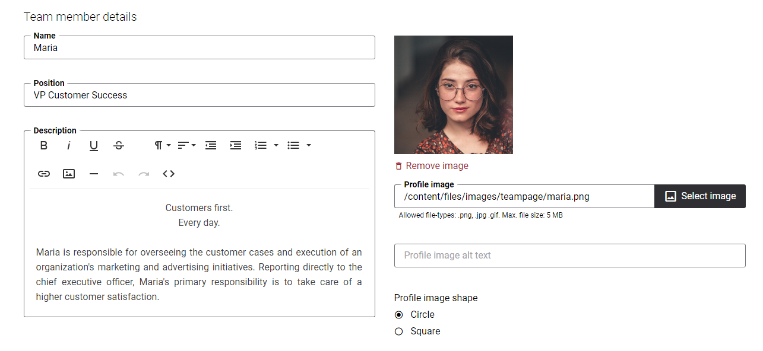Toggle underline formatting
Image resolution: width=763 pixels, height=351 pixels.
click(x=94, y=145)
